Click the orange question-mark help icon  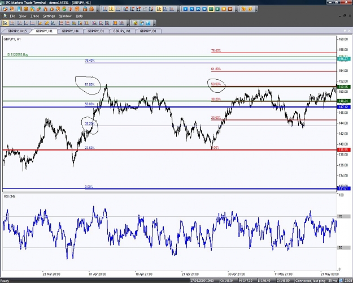click(x=243, y=9)
